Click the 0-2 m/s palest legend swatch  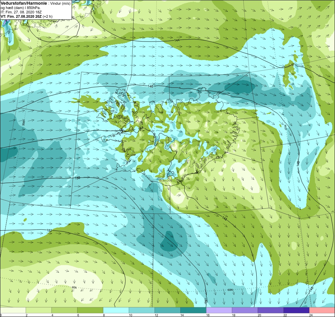(13, 310)
